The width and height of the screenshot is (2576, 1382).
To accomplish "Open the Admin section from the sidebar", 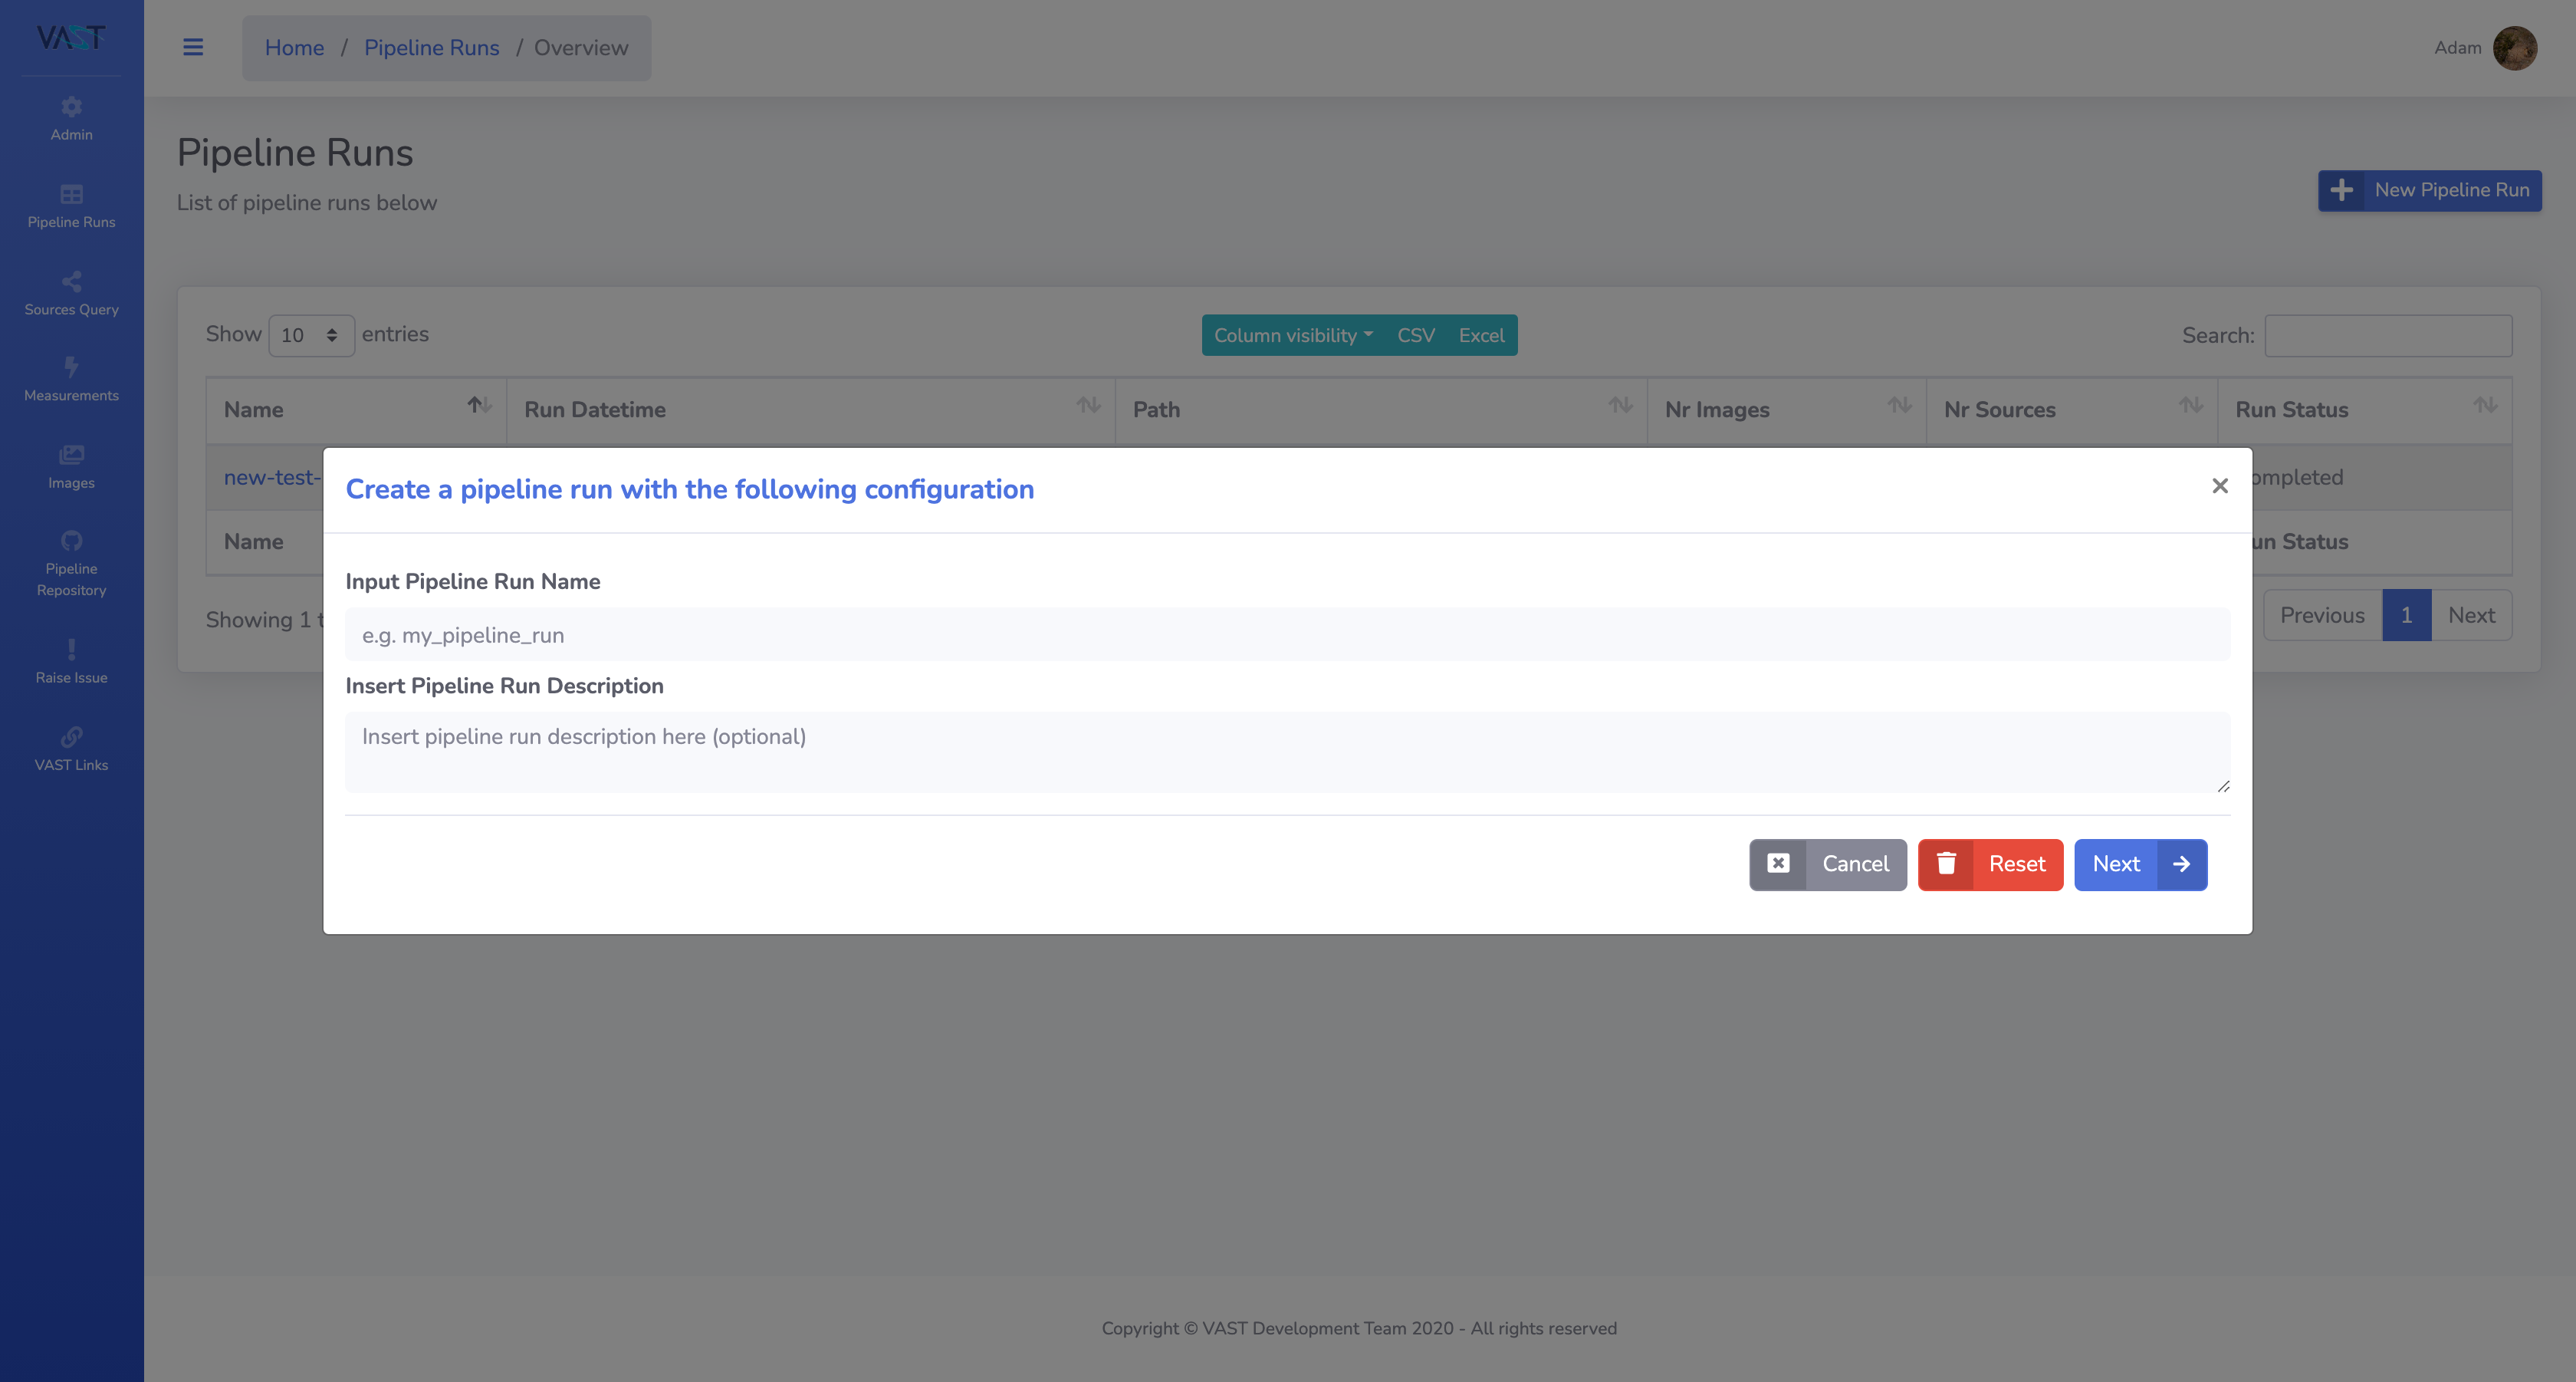I will coord(71,117).
